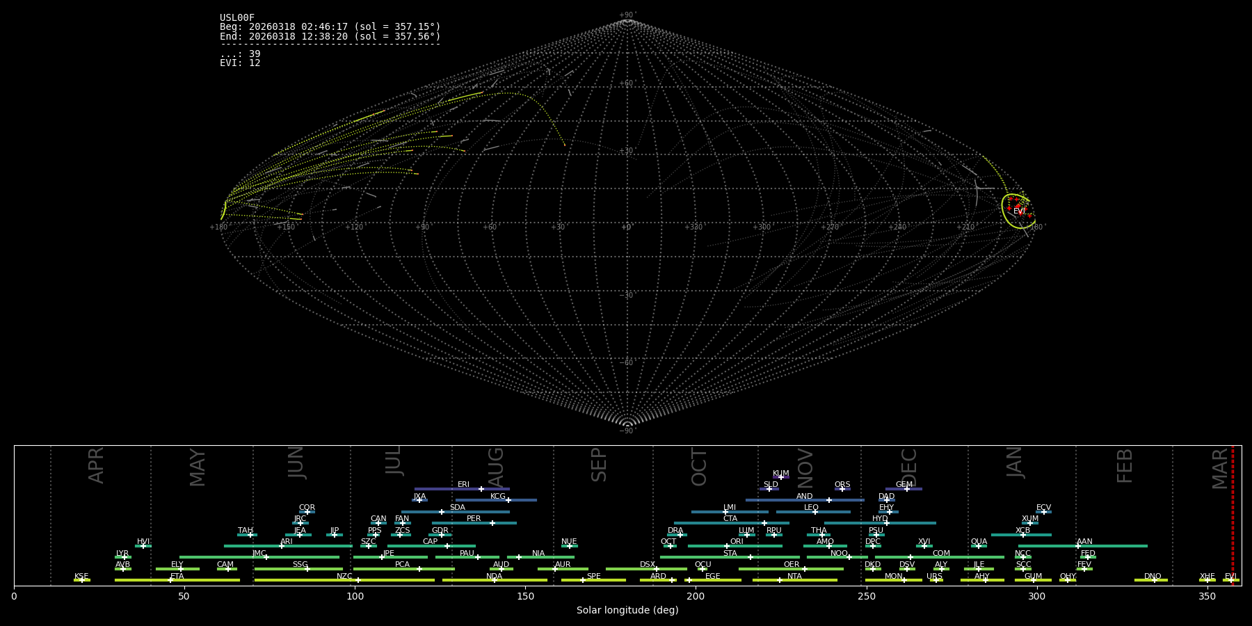Click the XHE shower label
The width and height of the screenshot is (1252, 626).
(1207, 577)
